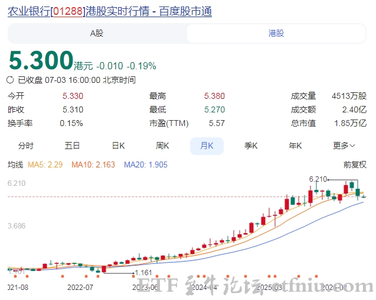Click the 市盈(TTM) value 5.57
Screen dimensions: 376x300
pyautogui.click(x=217, y=123)
